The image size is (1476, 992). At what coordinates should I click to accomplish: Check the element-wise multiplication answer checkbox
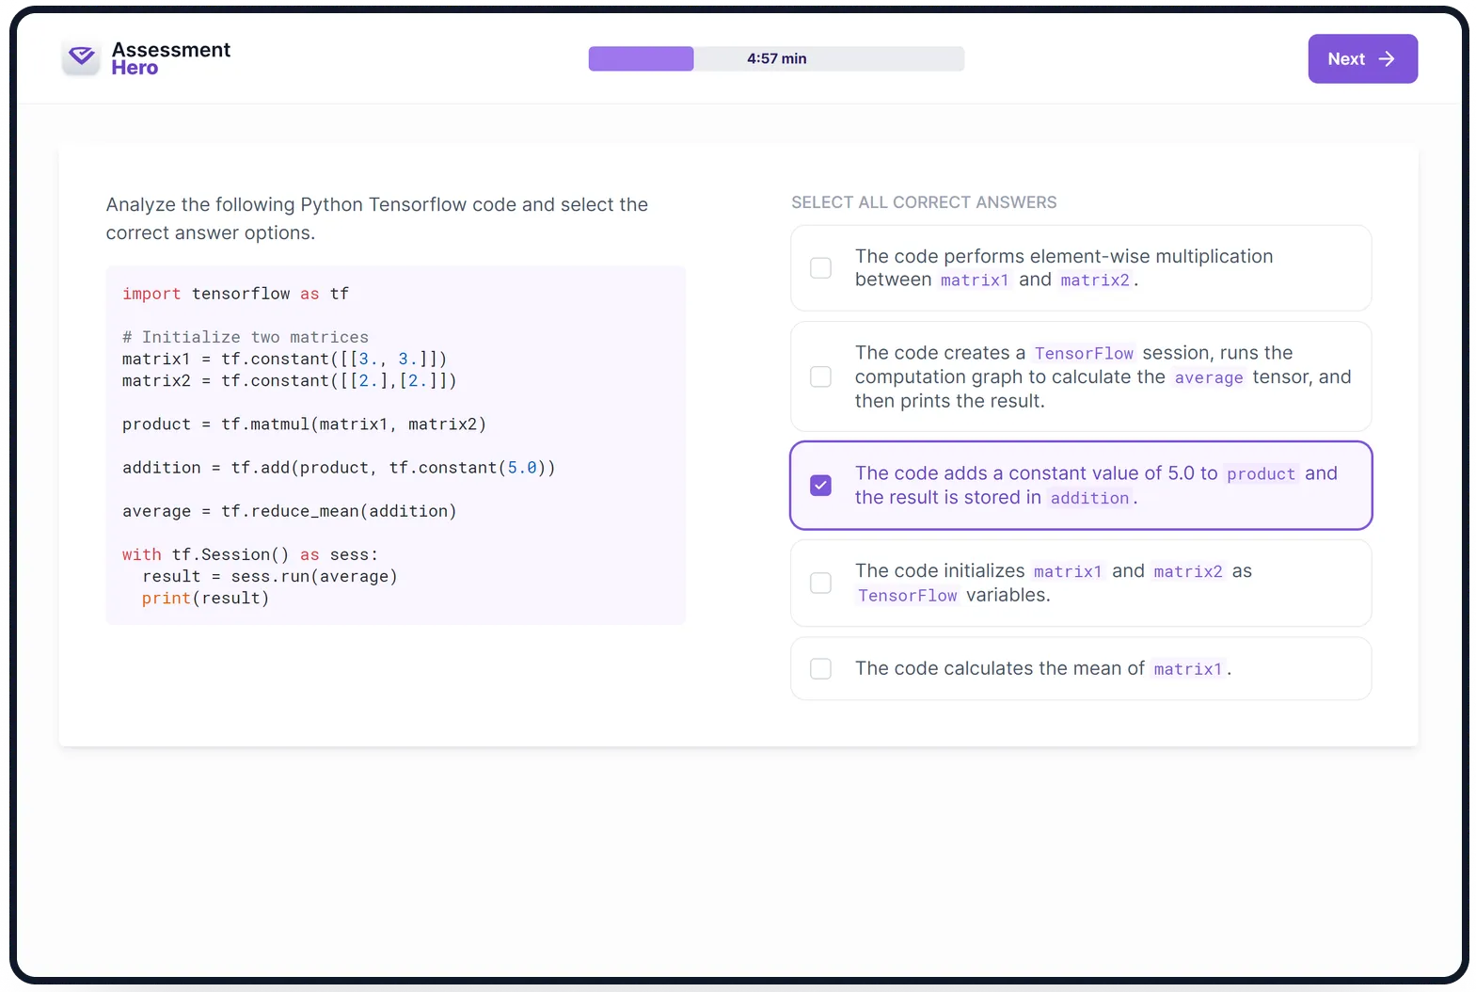tap(821, 267)
